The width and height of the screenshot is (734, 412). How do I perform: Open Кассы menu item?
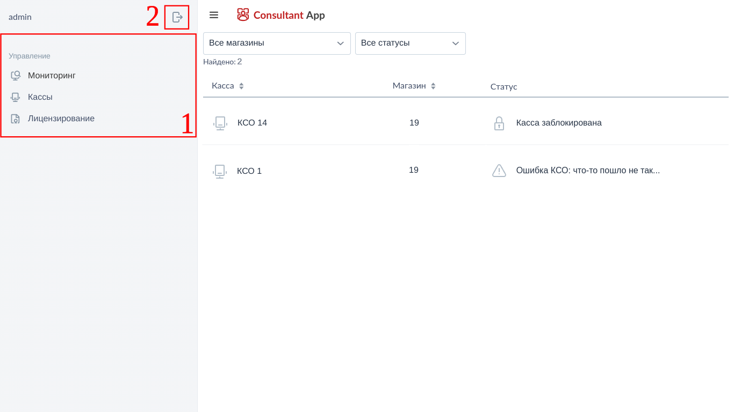[40, 97]
